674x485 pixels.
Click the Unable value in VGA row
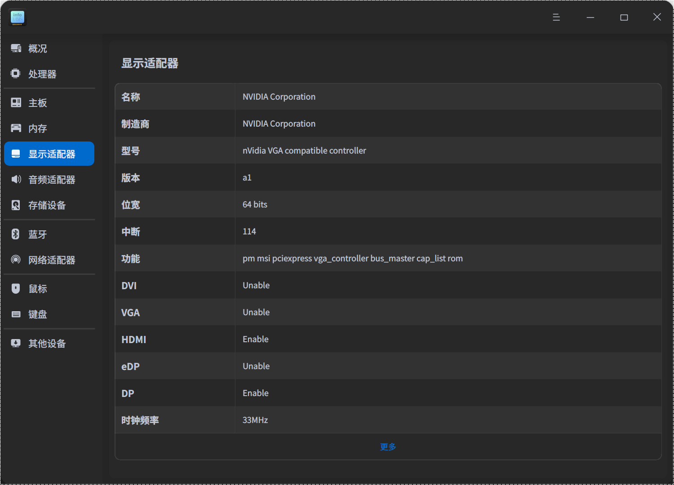click(x=256, y=313)
